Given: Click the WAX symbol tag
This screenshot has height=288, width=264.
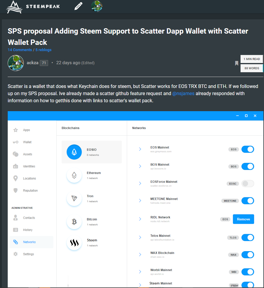Looking at the screenshot, I should click(233, 255).
